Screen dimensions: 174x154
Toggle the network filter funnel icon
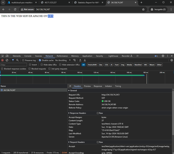coord(13,60)
